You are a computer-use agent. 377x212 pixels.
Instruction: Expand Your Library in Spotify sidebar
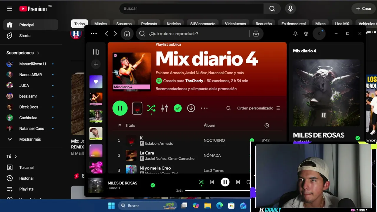96,52
